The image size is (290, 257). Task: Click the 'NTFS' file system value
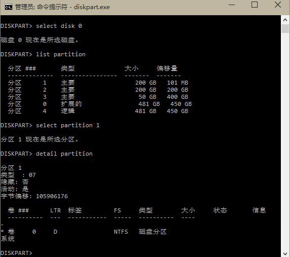[x=121, y=232]
